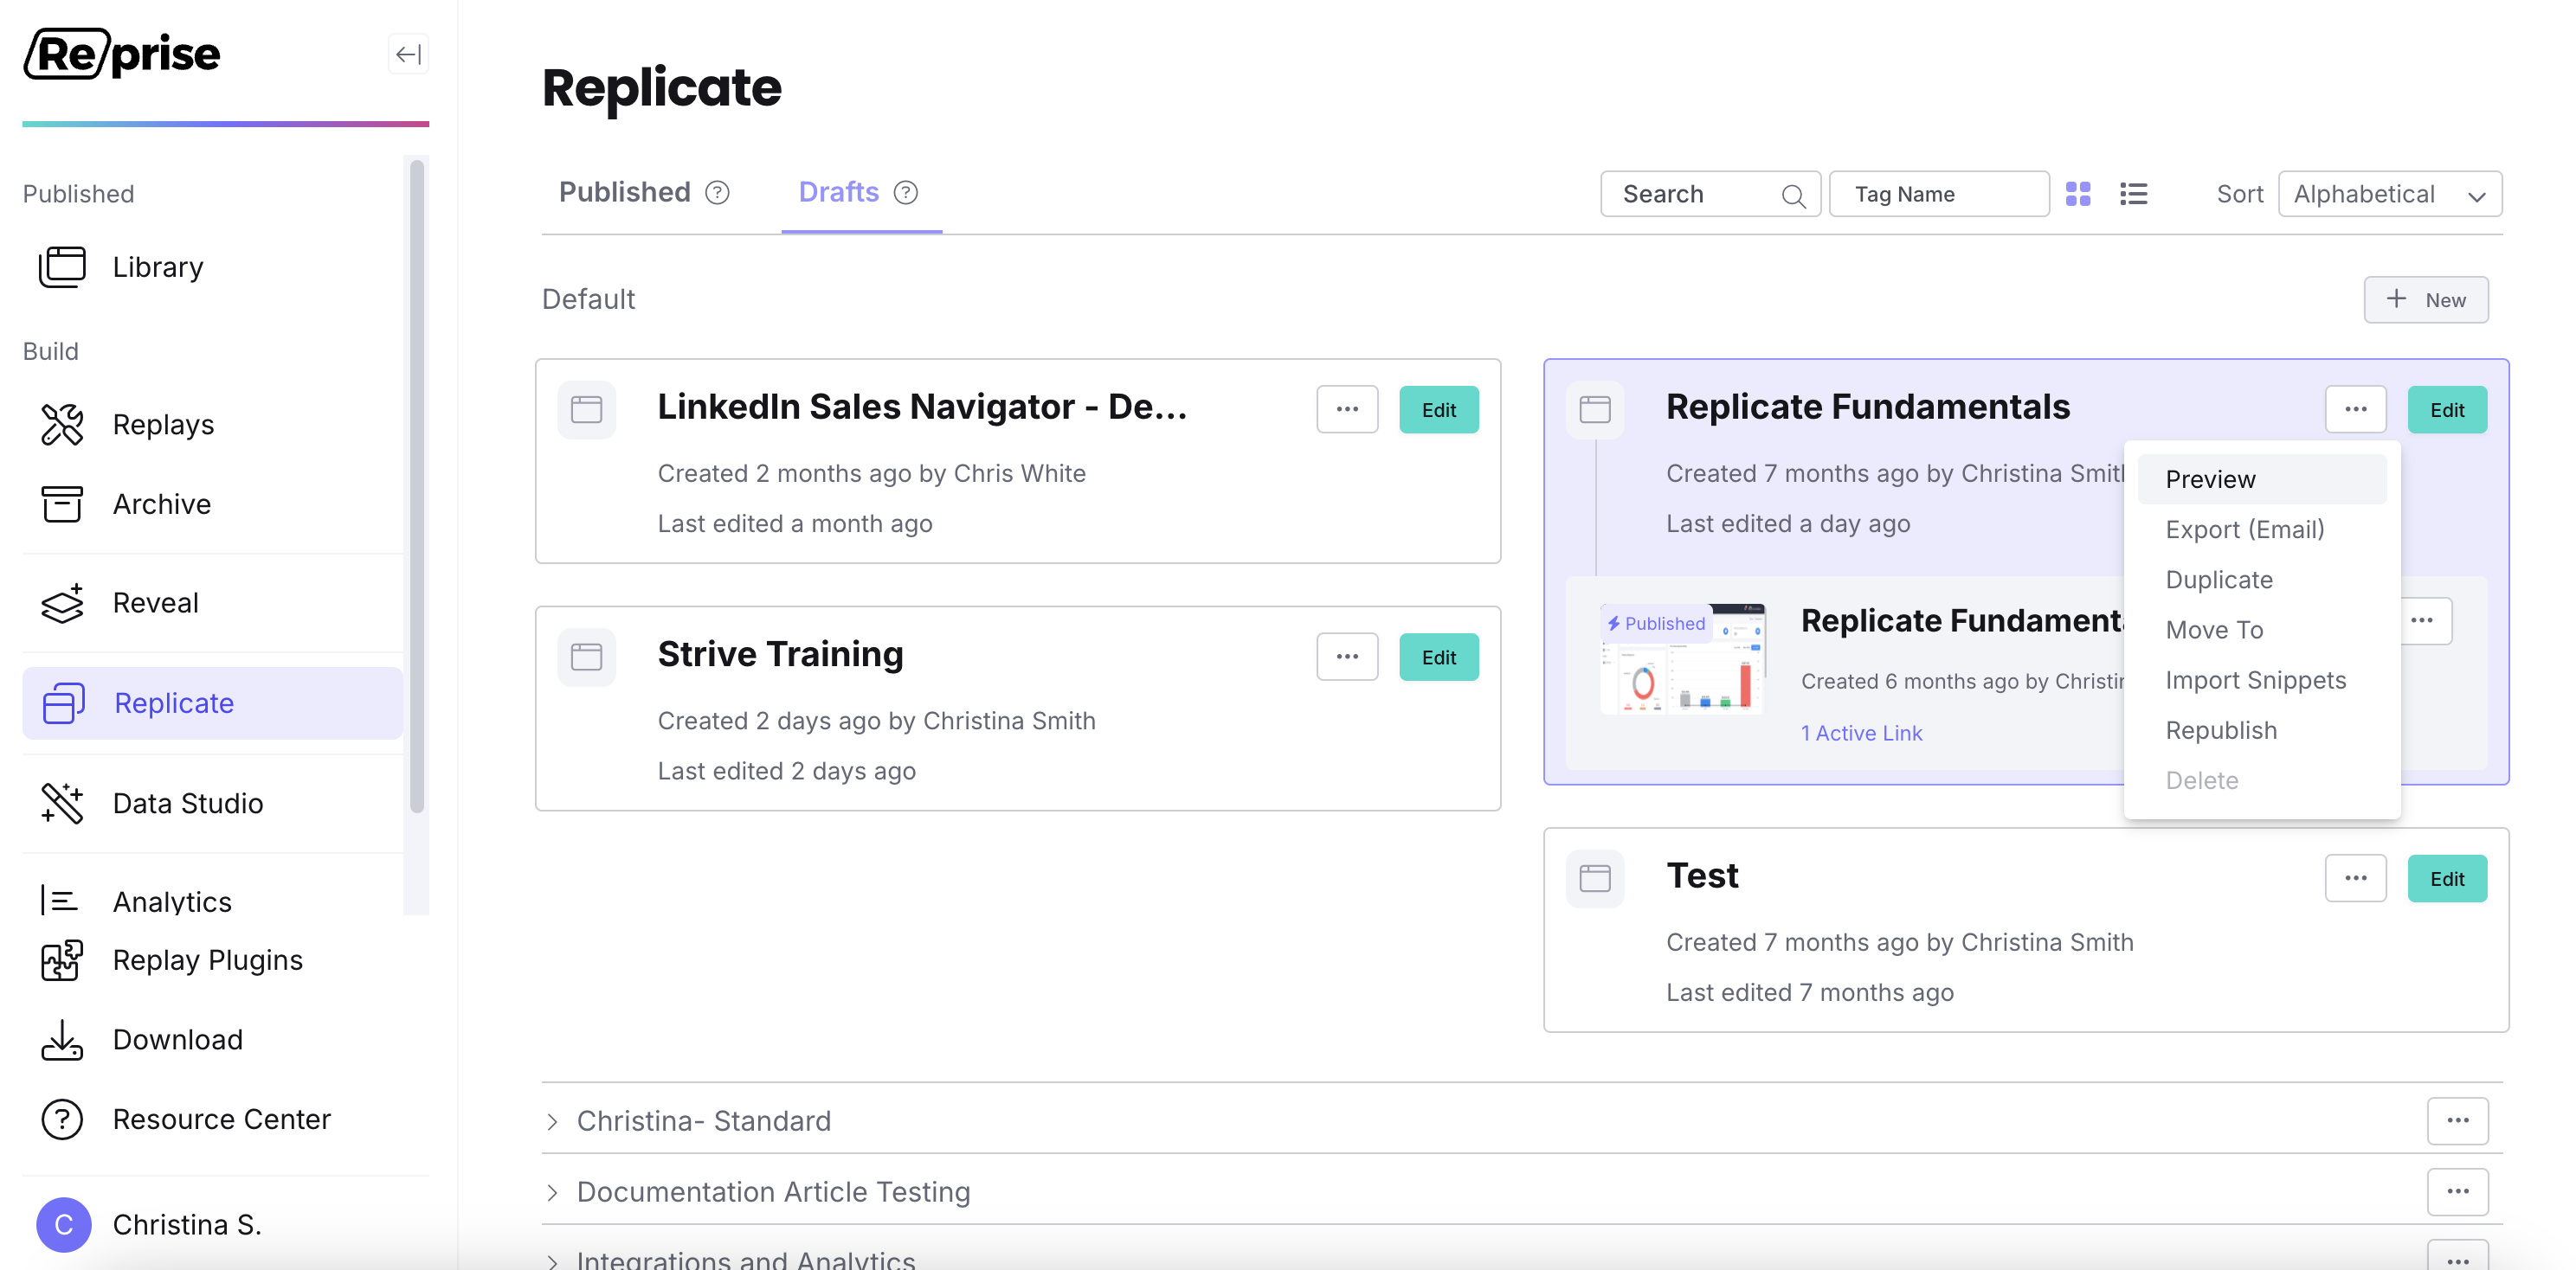Open 1 Active Link
This screenshot has height=1270, width=2576.
pos(1861,733)
